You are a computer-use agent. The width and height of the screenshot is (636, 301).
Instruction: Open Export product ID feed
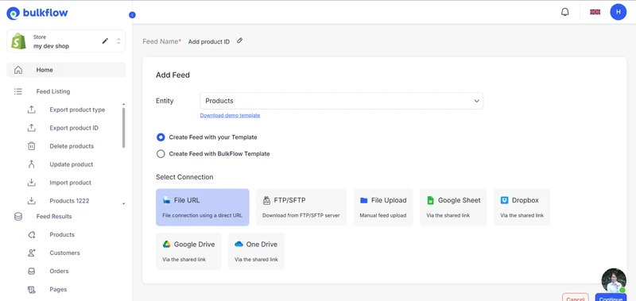click(x=74, y=128)
